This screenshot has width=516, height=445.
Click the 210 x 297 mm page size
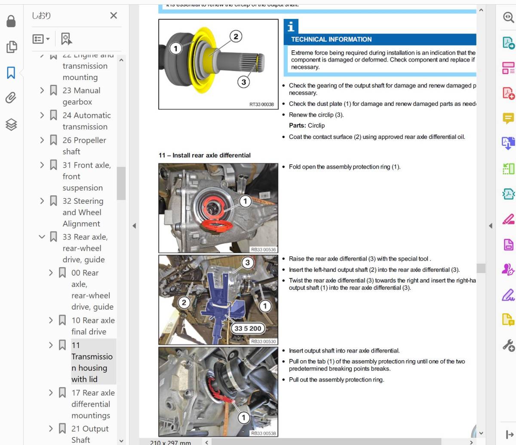170,442
